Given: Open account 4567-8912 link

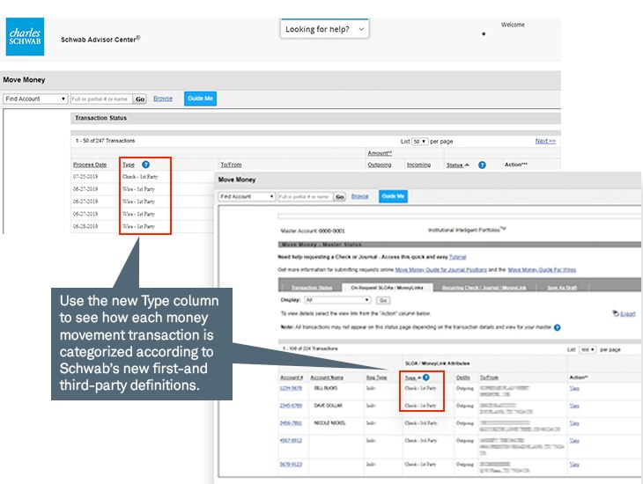Looking at the screenshot, I should [291, 441].
